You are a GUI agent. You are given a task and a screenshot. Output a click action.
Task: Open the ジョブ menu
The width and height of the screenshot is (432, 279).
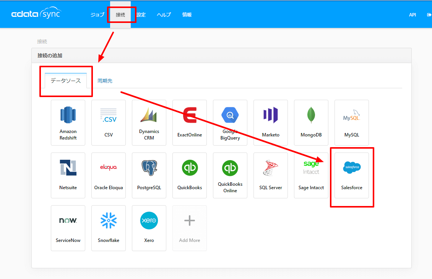click(x=97, y=15)
